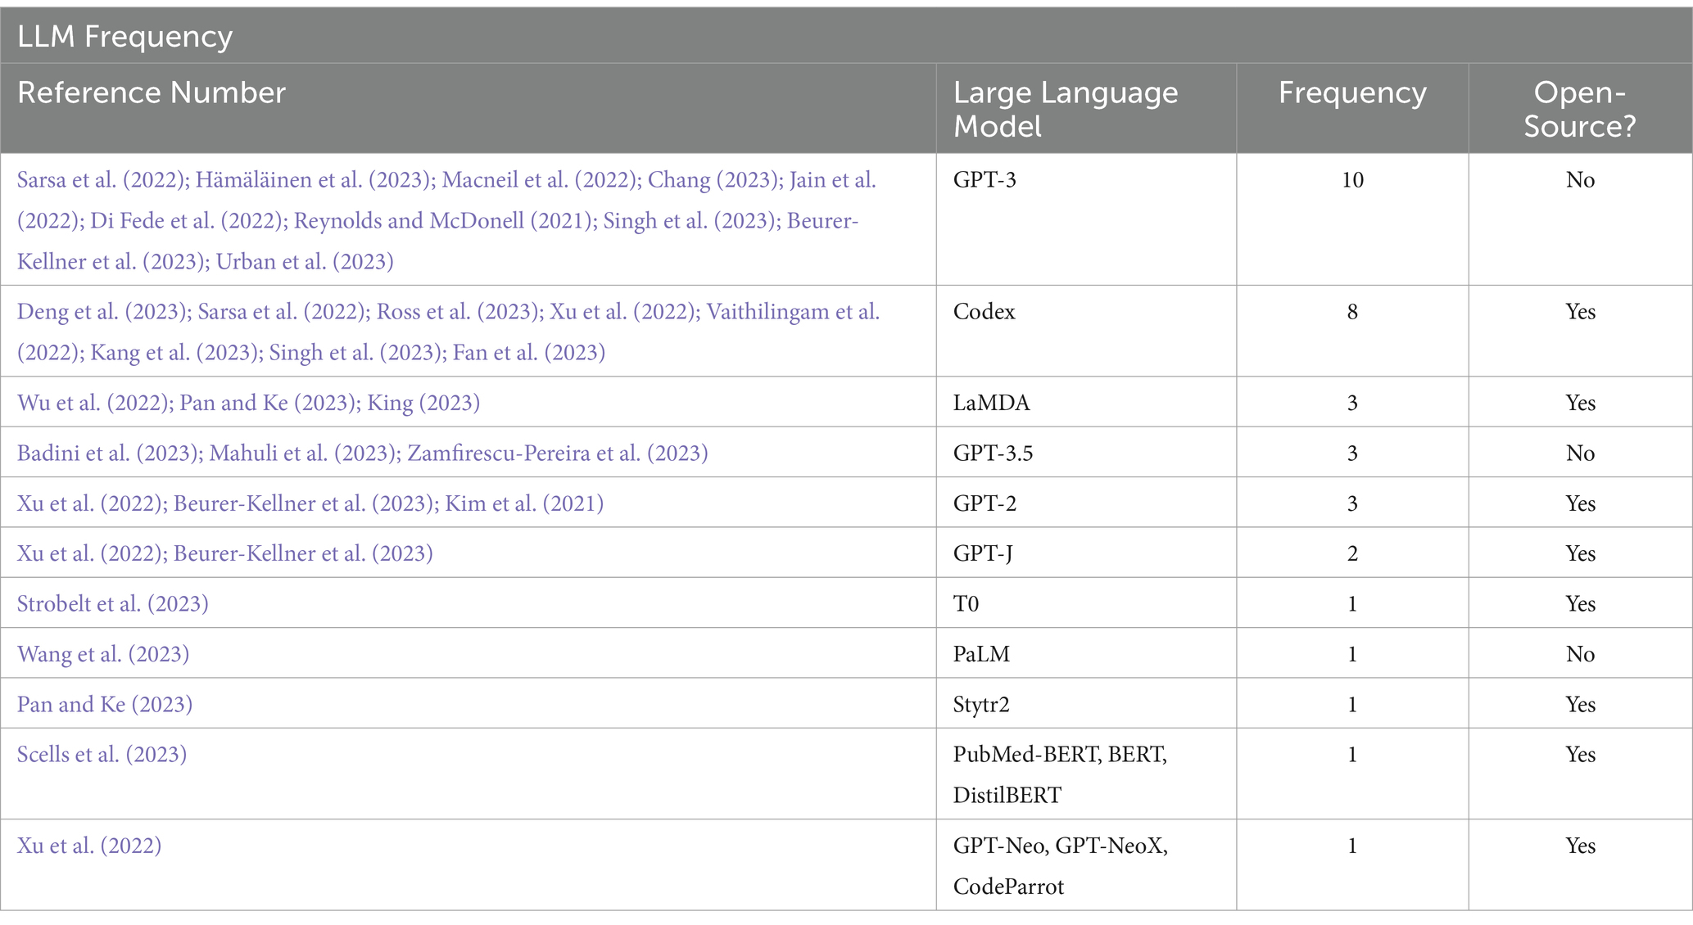Click the Kim et al. (2021) reference
Image resolution: width=1693 pixels, height=925 pixels.
coord(524,503)
